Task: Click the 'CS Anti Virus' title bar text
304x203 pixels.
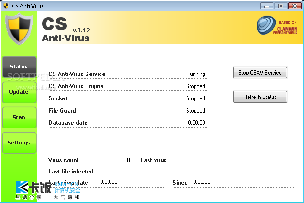Action: [28, 6]
